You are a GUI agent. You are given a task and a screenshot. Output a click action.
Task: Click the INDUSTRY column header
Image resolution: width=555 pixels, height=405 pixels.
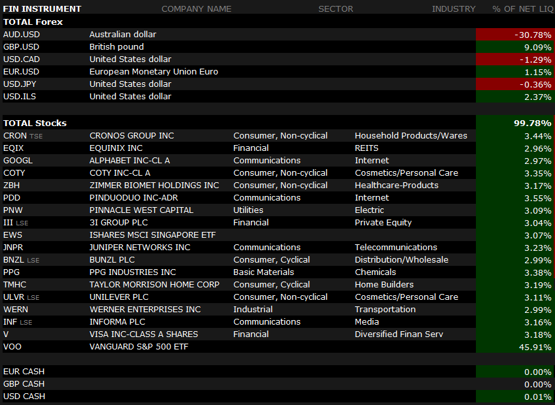click(454, 9)
